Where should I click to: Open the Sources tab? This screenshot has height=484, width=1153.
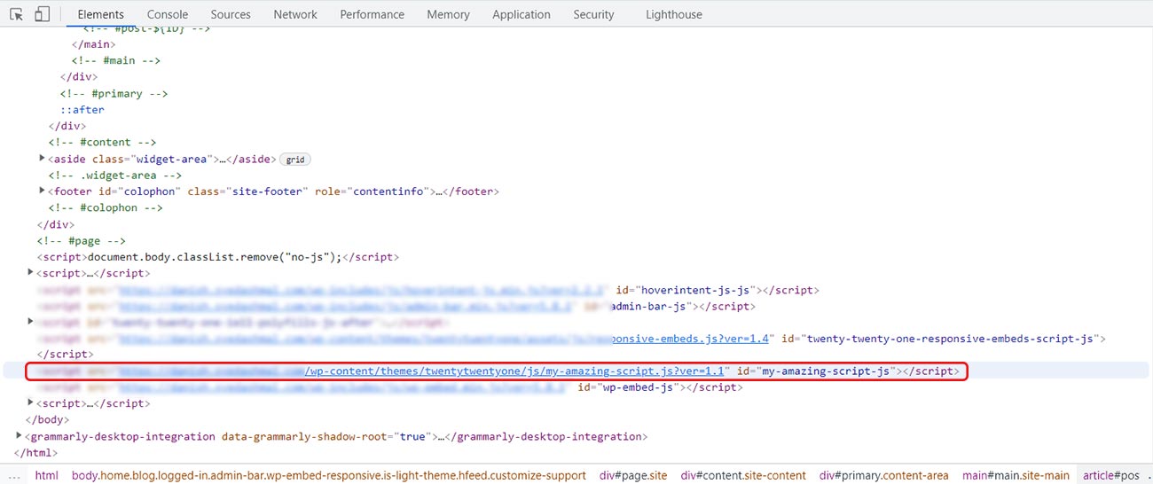[x=231, y=14]
